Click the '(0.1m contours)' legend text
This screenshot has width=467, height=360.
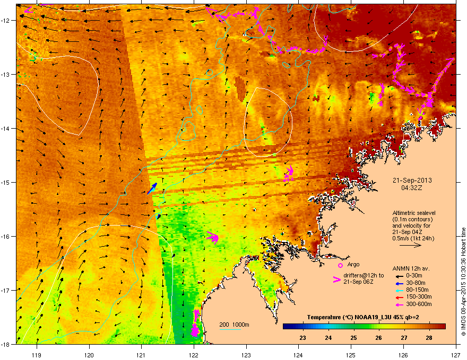[x=412, y=220]
